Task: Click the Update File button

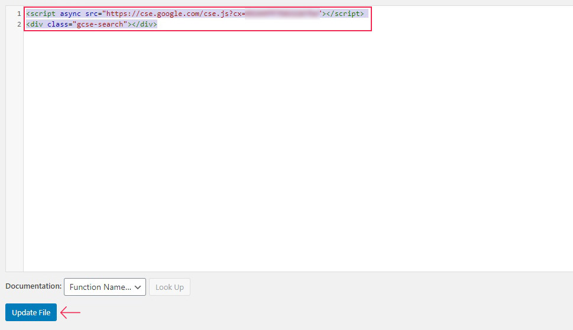Action: click(x=31, y=312)
